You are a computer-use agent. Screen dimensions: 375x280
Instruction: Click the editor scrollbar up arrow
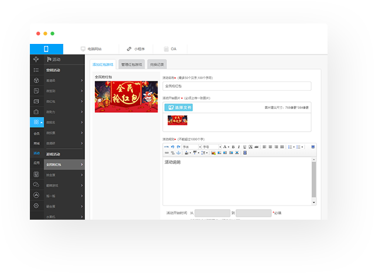pyautogui.click(x=314, y=159)
